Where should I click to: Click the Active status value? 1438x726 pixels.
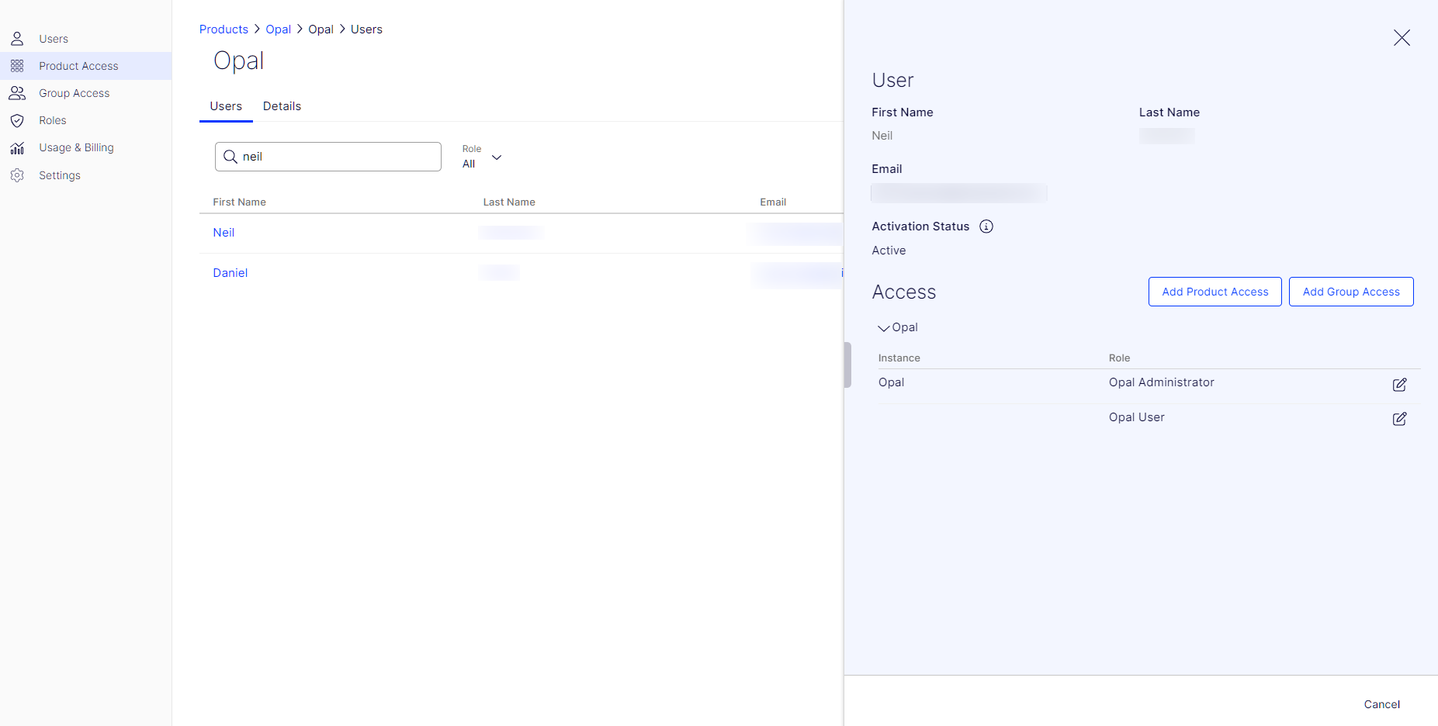pyautogui.click(x=889, y=251)
